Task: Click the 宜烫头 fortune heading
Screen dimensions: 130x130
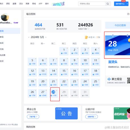Action: pyautogui.click(x=113, y=62)
